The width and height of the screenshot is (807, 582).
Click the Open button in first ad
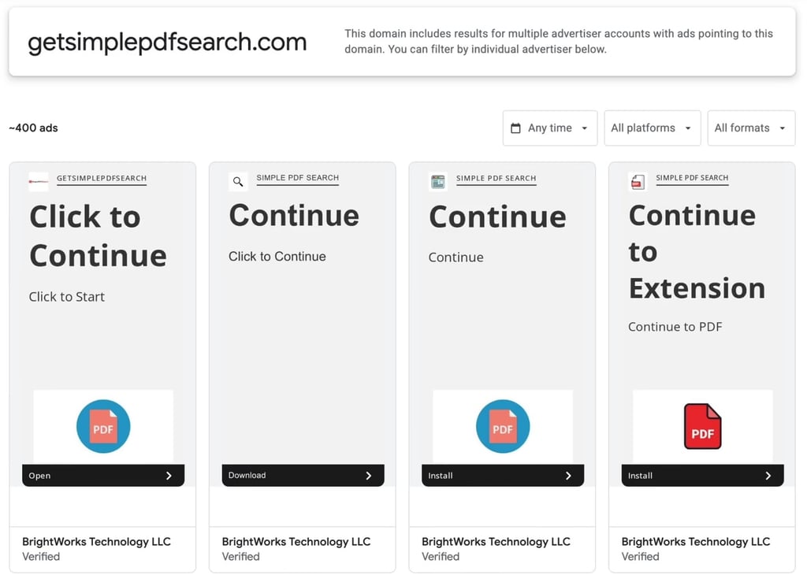click(x=103, y=476)
